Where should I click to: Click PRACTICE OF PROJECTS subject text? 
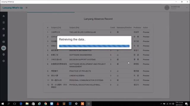point(80,71)
